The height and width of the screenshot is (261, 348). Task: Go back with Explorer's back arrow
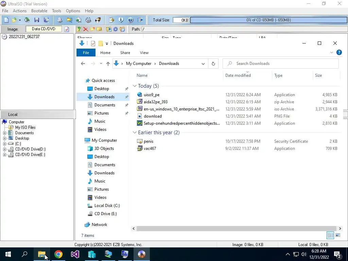83,64
